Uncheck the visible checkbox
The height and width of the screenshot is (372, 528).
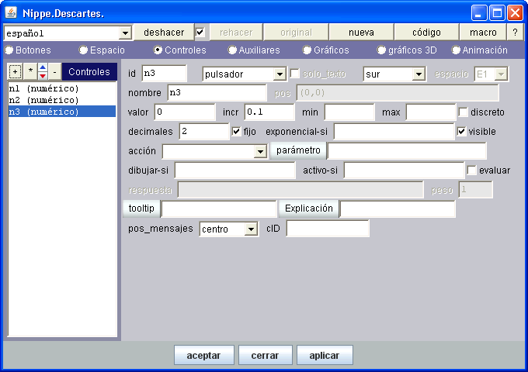coord(463,132)
